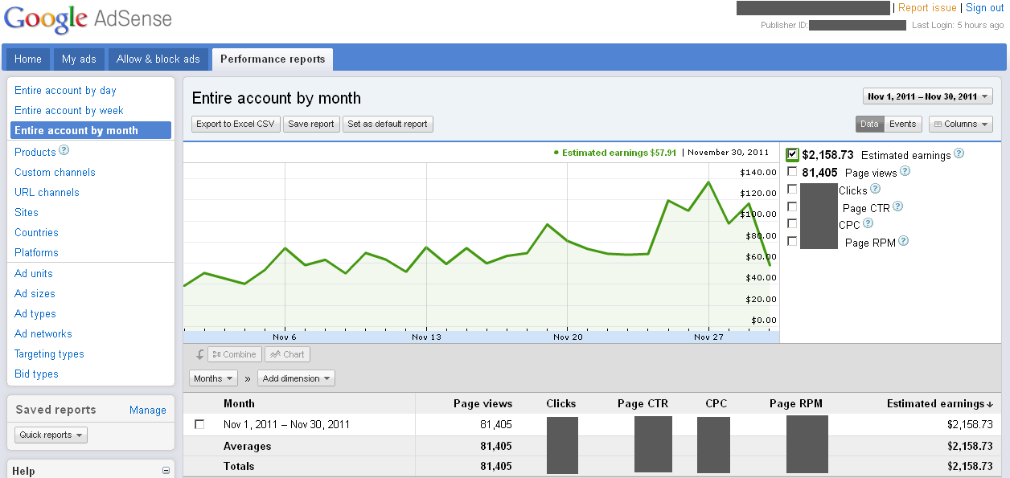Open the Products report

tap(35, 152)
